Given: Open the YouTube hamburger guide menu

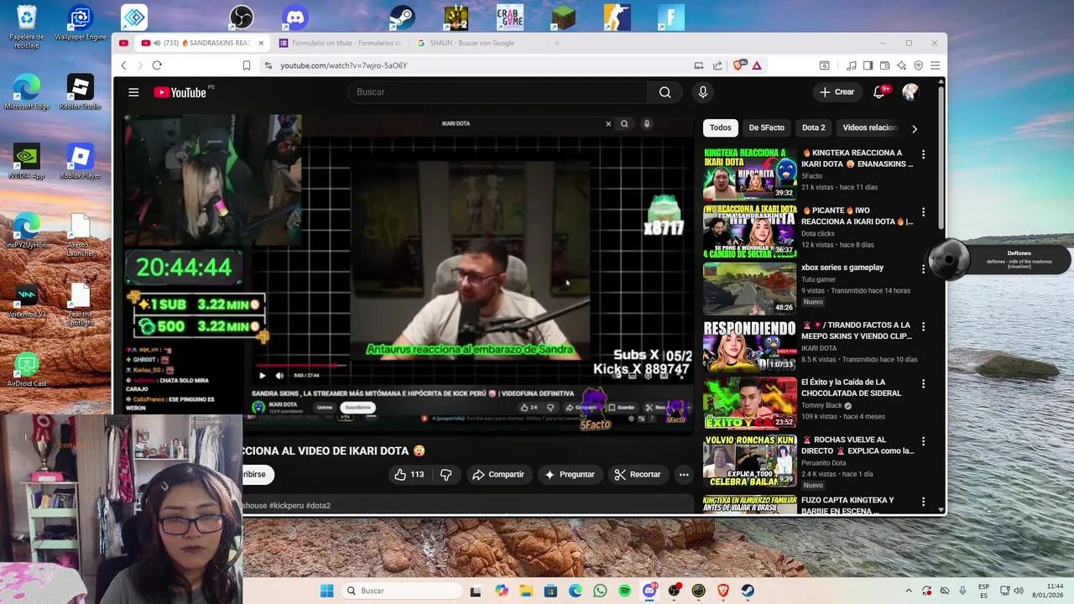Looking at the screenshot, I should 133,92.
